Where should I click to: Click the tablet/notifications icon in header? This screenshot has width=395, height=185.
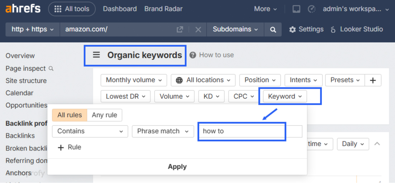296,9
